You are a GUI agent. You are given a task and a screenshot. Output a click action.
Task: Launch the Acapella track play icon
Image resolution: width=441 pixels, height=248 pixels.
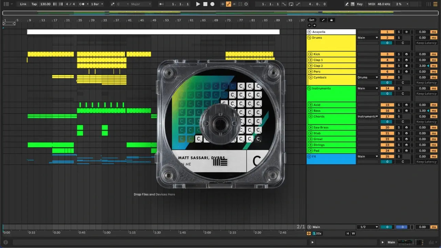[309, 32]
